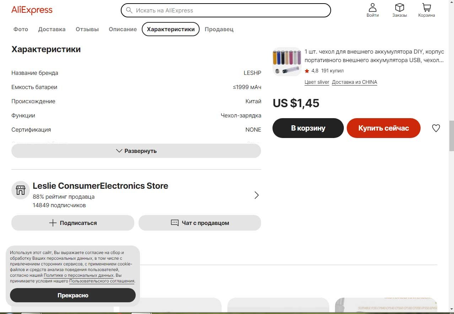The height and width of the screenshot is (314, 454).
Task: Click the В корзину button
Action: coord(308,128)
